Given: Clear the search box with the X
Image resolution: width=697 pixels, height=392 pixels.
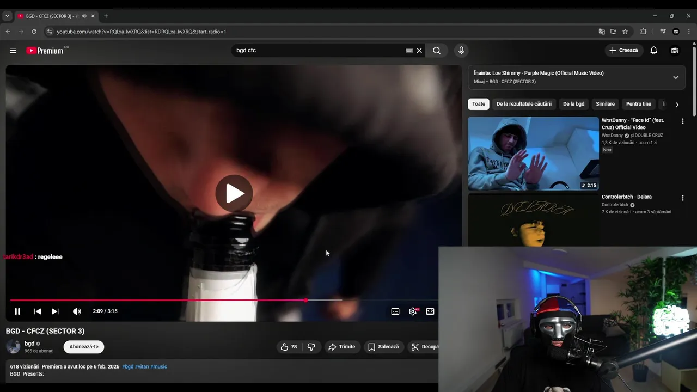Looking at the screenshot, I should coord(419,51).
